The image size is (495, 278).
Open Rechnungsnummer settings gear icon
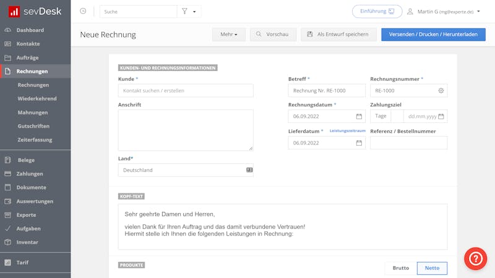click(441, 90)
